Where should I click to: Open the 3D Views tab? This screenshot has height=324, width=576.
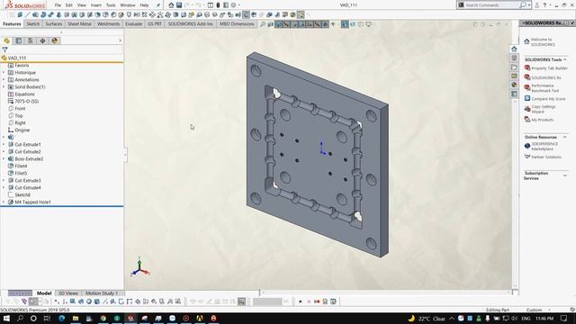(68, 293)
